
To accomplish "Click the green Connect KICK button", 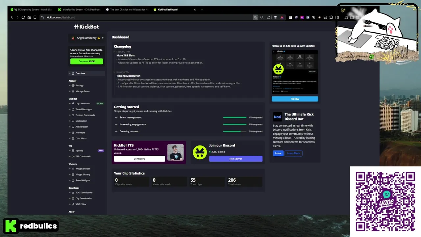I will (x=87, y=61).
